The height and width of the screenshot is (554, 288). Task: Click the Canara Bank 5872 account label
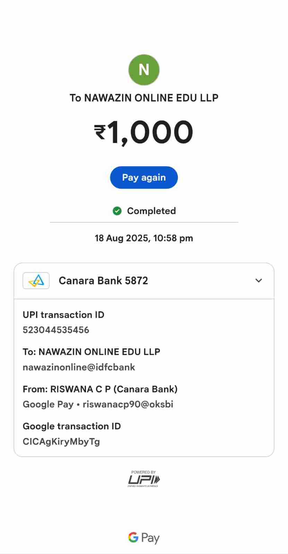[x=103, y=280]
